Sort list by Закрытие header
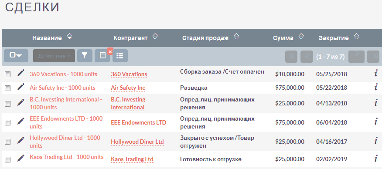Image resolution: width=382 pixels, height=169 pixels. click(334, 38)
